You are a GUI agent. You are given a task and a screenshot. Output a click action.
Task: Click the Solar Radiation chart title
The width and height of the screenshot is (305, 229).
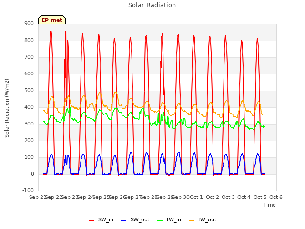152,5
